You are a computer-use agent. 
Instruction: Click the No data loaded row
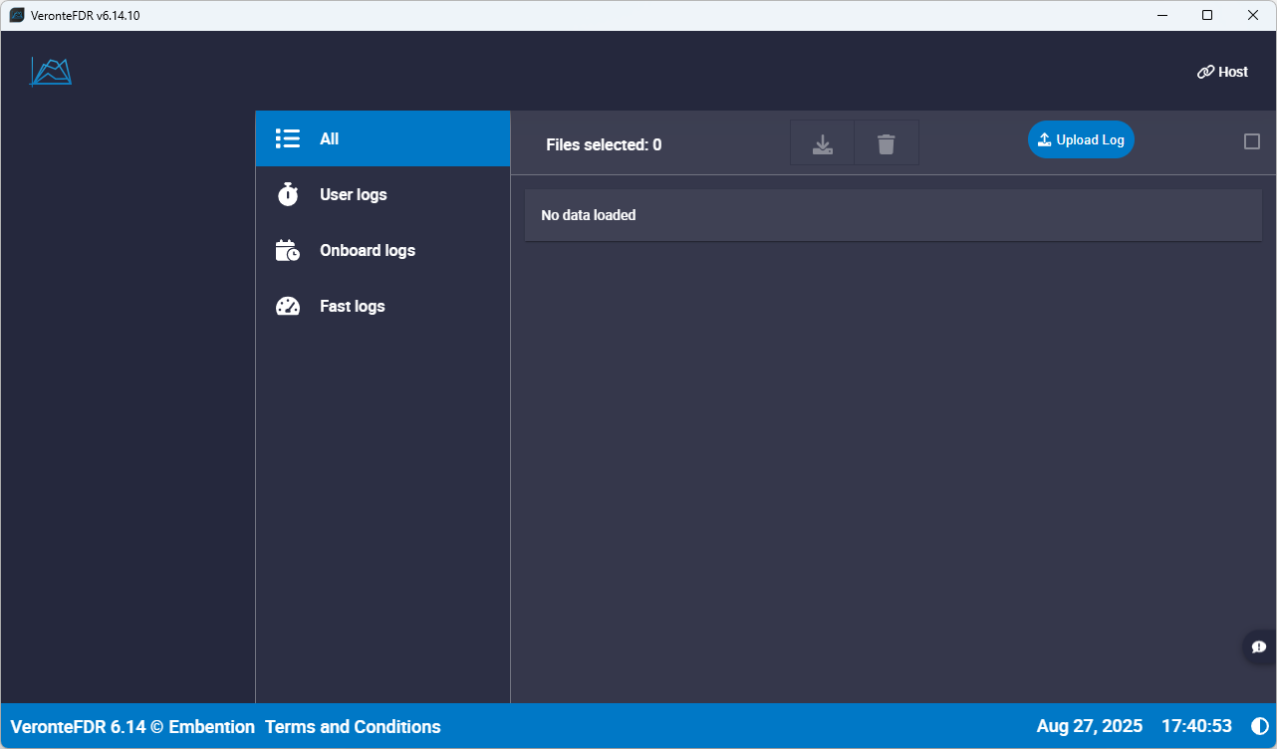pos(893,215)
